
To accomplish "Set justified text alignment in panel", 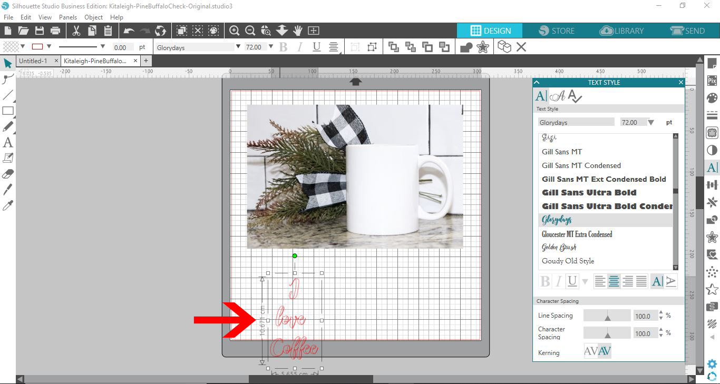I will point(641,281).
